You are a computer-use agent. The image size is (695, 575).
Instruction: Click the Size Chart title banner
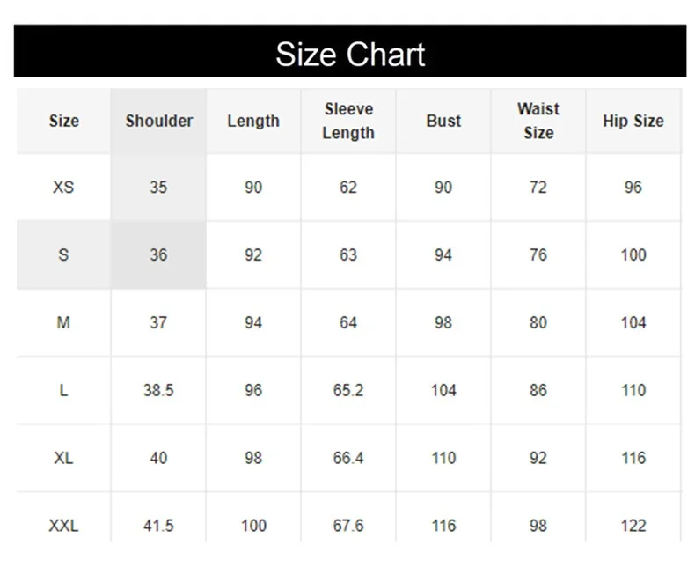(x=350, y=53)
